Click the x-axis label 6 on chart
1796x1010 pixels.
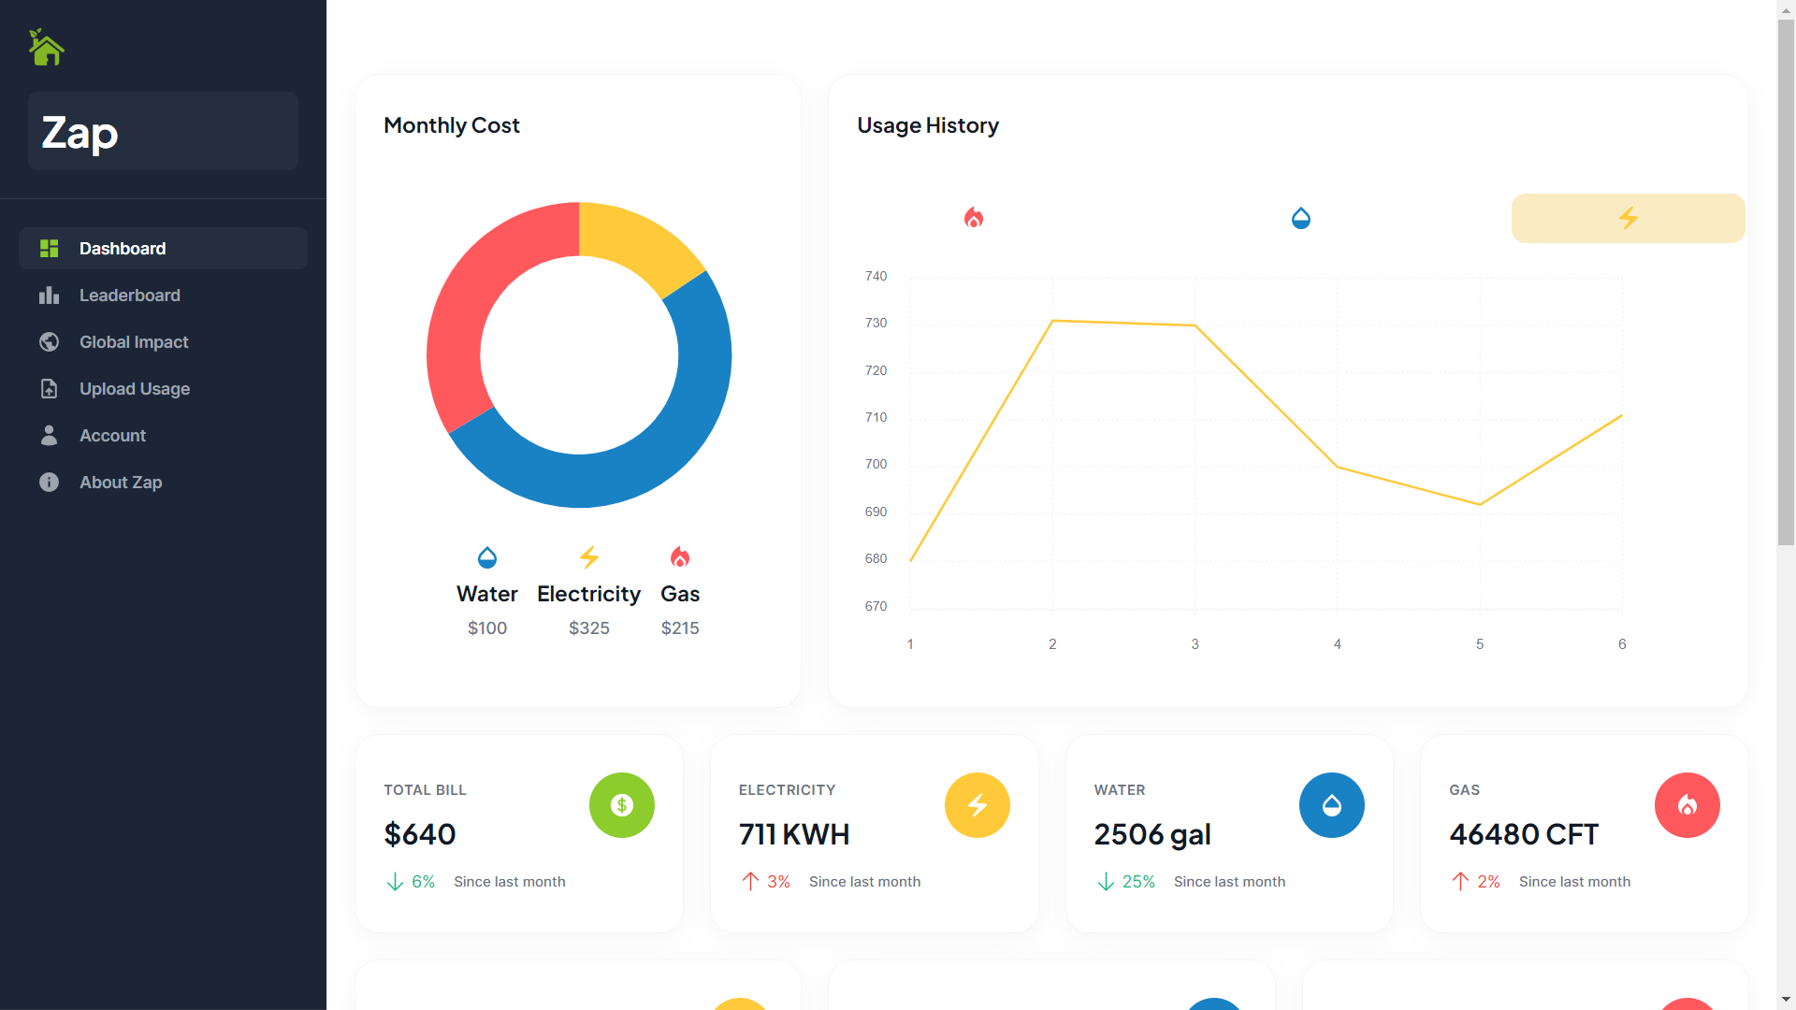[1622, 644]
